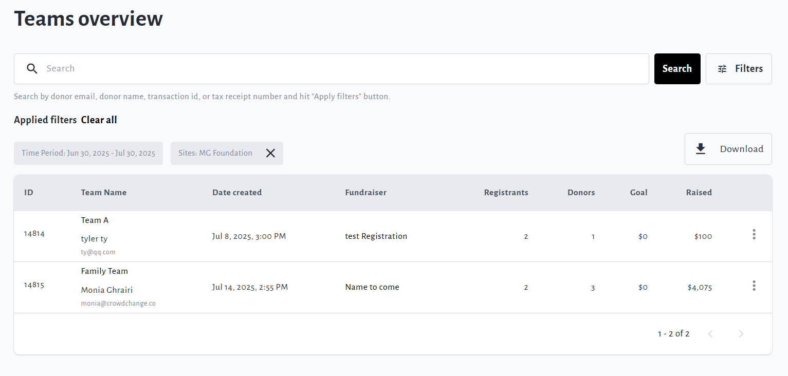Screen dimensions: 788x376
Task: Type in the Search input field
Action: coord(339,69)
